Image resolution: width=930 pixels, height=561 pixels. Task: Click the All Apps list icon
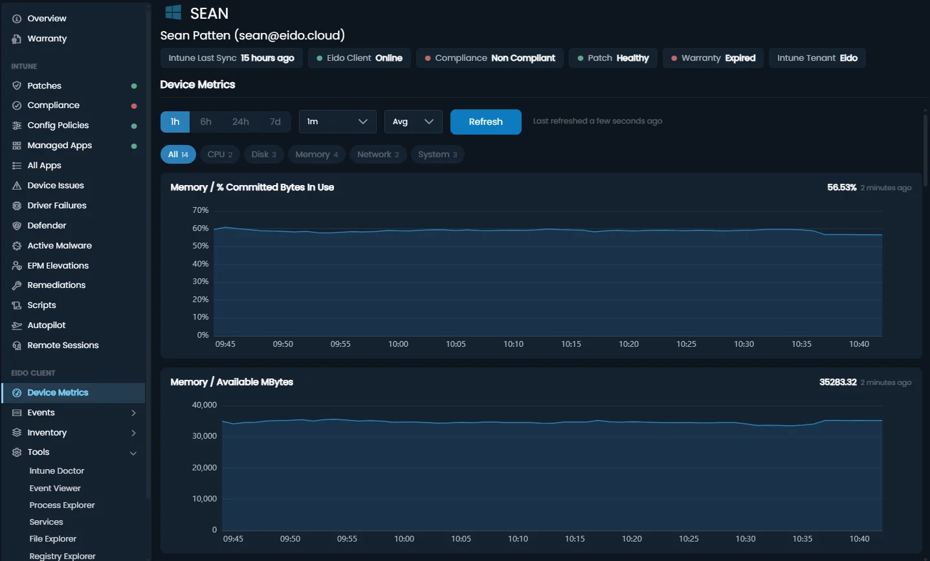(17, 166)
